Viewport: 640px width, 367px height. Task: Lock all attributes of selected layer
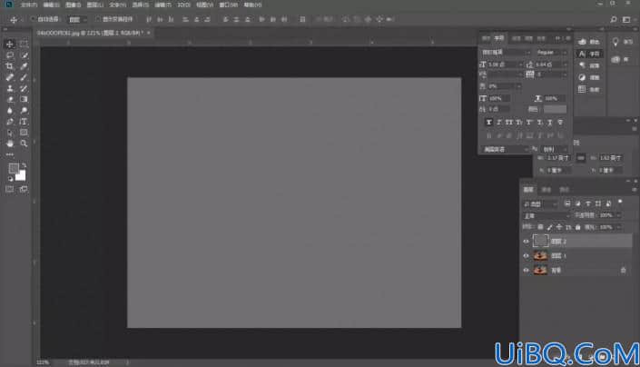click(577, 227)
